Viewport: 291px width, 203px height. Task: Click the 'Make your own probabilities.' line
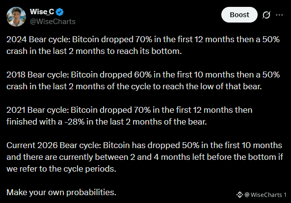(61, 192)
